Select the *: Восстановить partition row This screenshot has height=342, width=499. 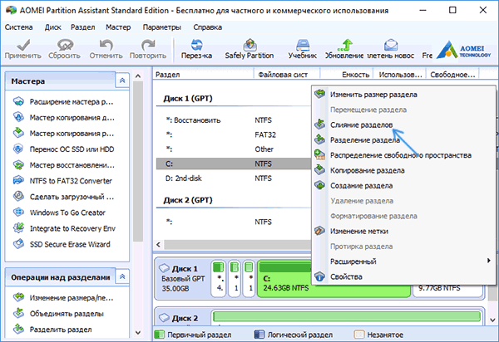(x=234, y=120)
